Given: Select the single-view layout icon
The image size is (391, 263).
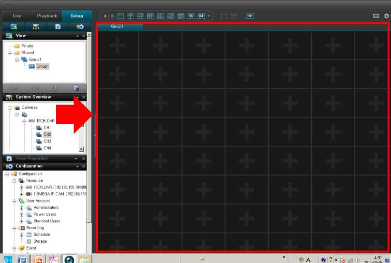Looking at the screenshot, I should coord(120,16).
